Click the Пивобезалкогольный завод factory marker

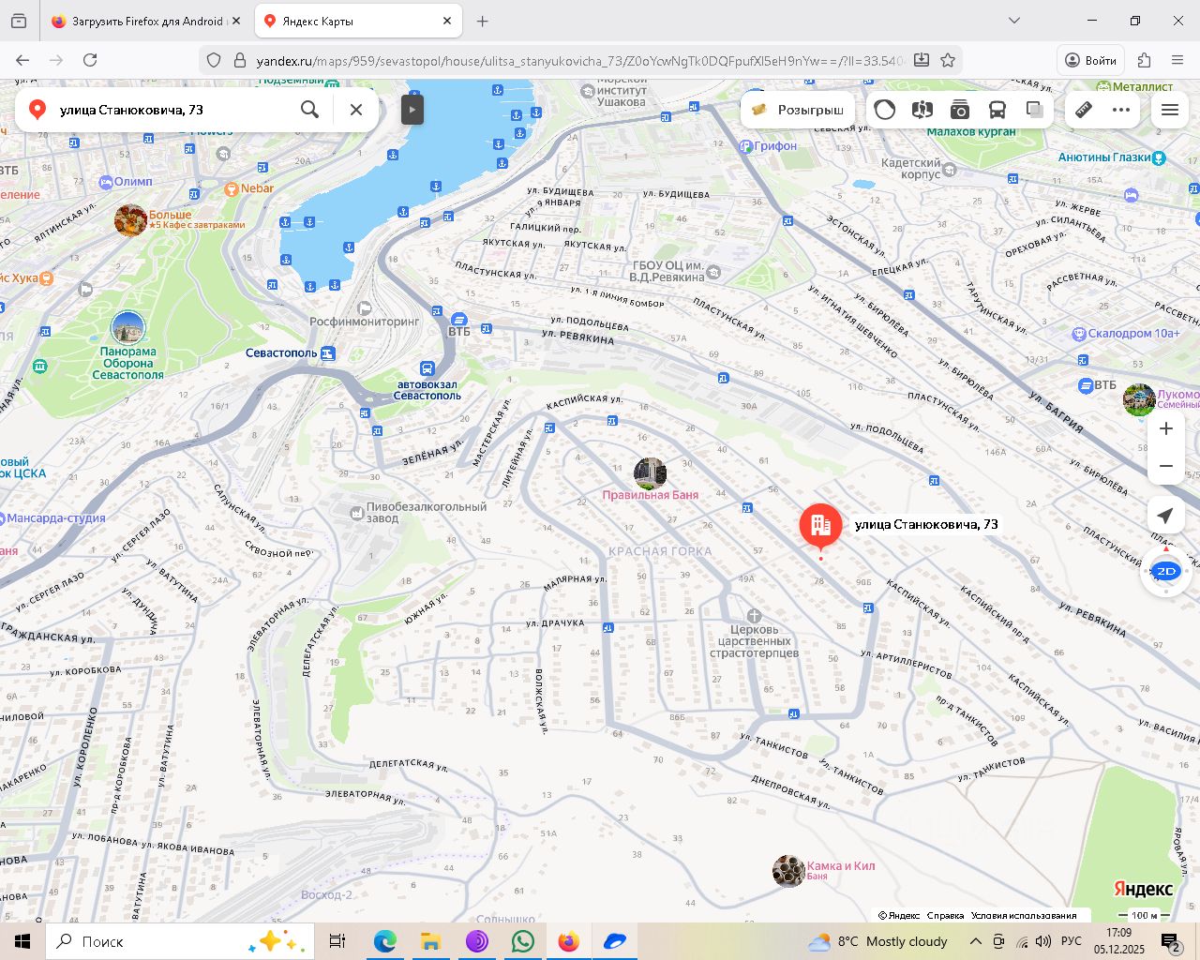click(x=356, y=513)
